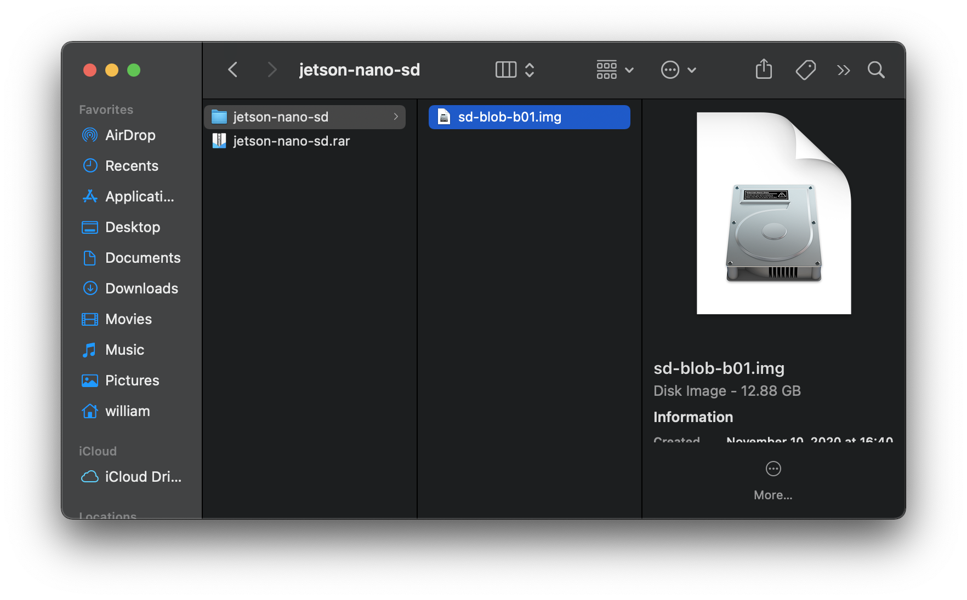This screenshot has height=600, width=967.
Task: Select Recents in Favorites
Action: [131, 166]
